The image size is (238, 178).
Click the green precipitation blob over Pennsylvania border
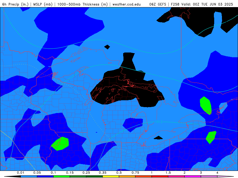click(x=211, y=137)
